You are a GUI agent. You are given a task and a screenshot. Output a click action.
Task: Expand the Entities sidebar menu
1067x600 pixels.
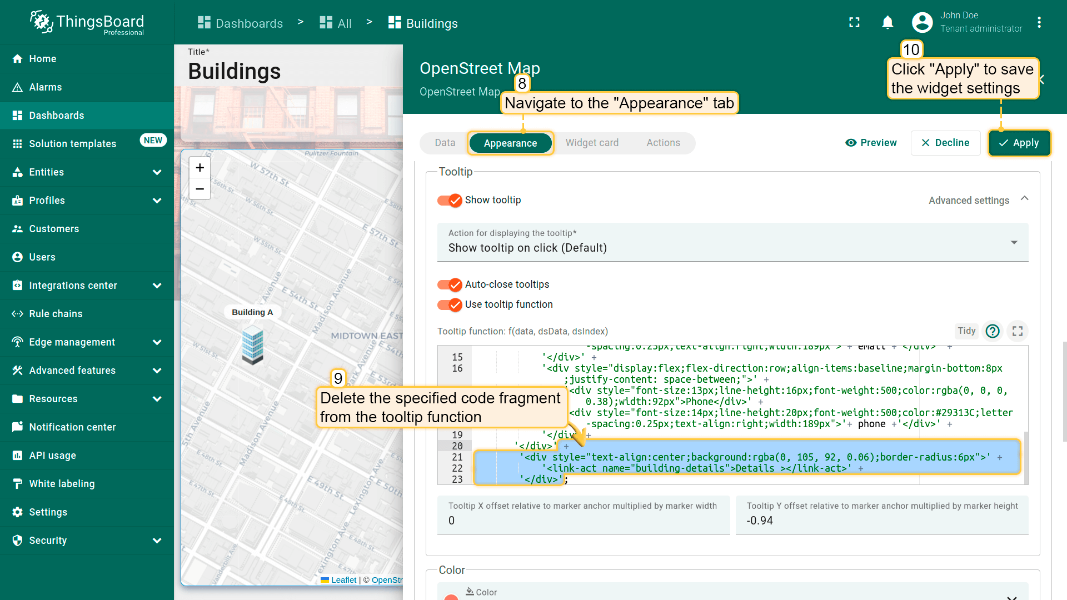coord(157,172)
